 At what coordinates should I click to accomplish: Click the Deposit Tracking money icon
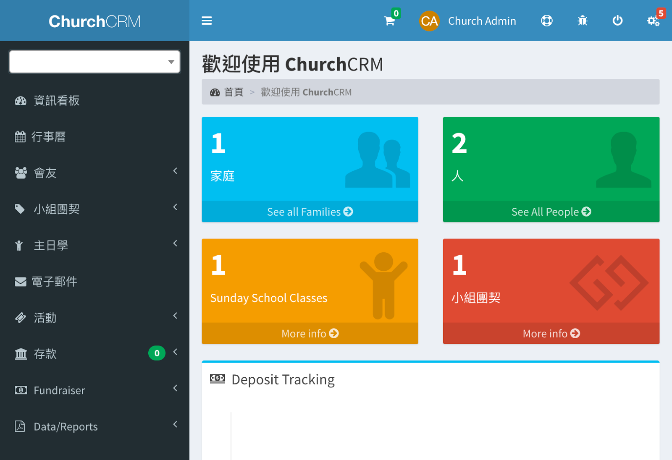pos(217,379)
